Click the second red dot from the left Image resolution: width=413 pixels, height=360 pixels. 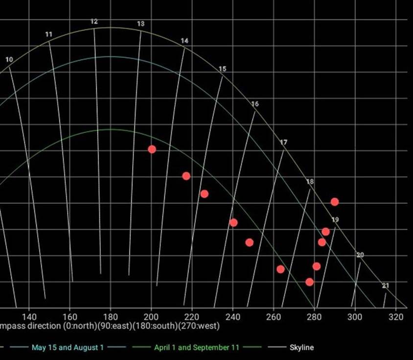(186, 176)
